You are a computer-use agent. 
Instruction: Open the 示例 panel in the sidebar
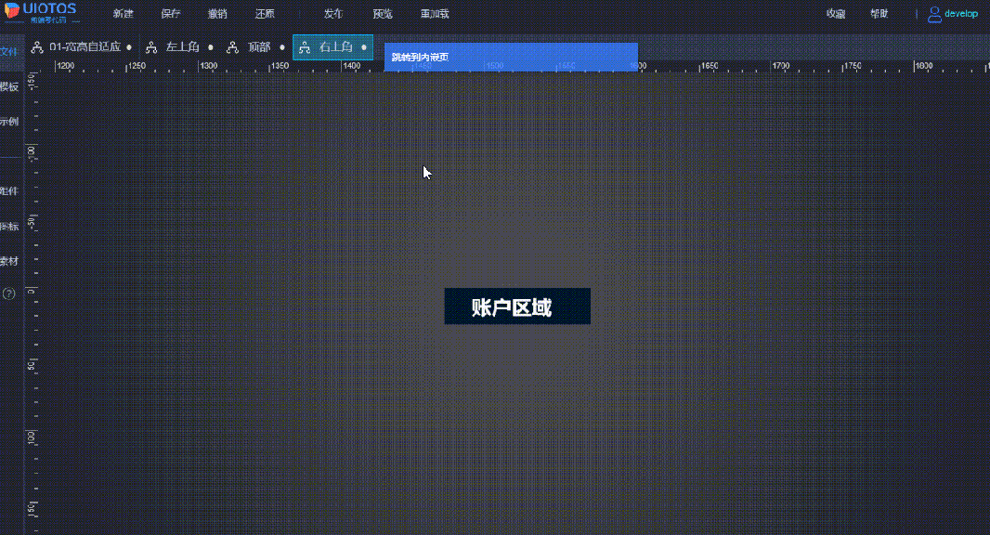(x=7, y=122)
